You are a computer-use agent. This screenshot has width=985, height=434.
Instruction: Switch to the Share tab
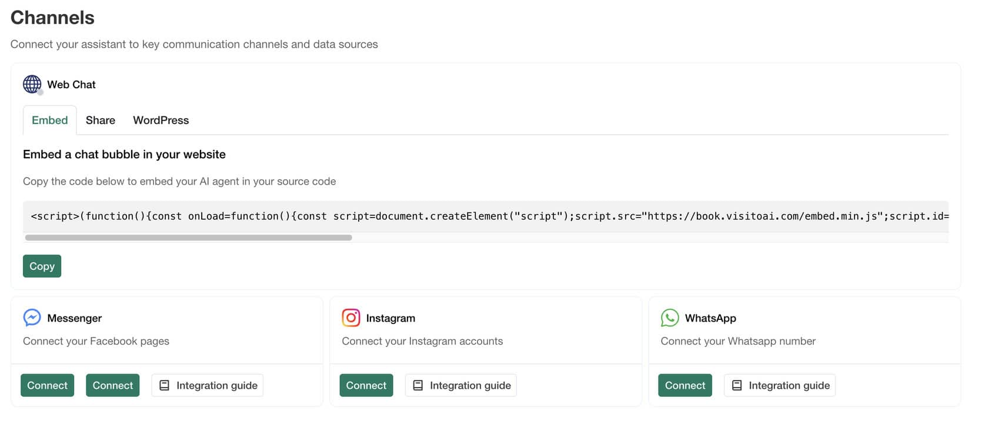[101, 120]
